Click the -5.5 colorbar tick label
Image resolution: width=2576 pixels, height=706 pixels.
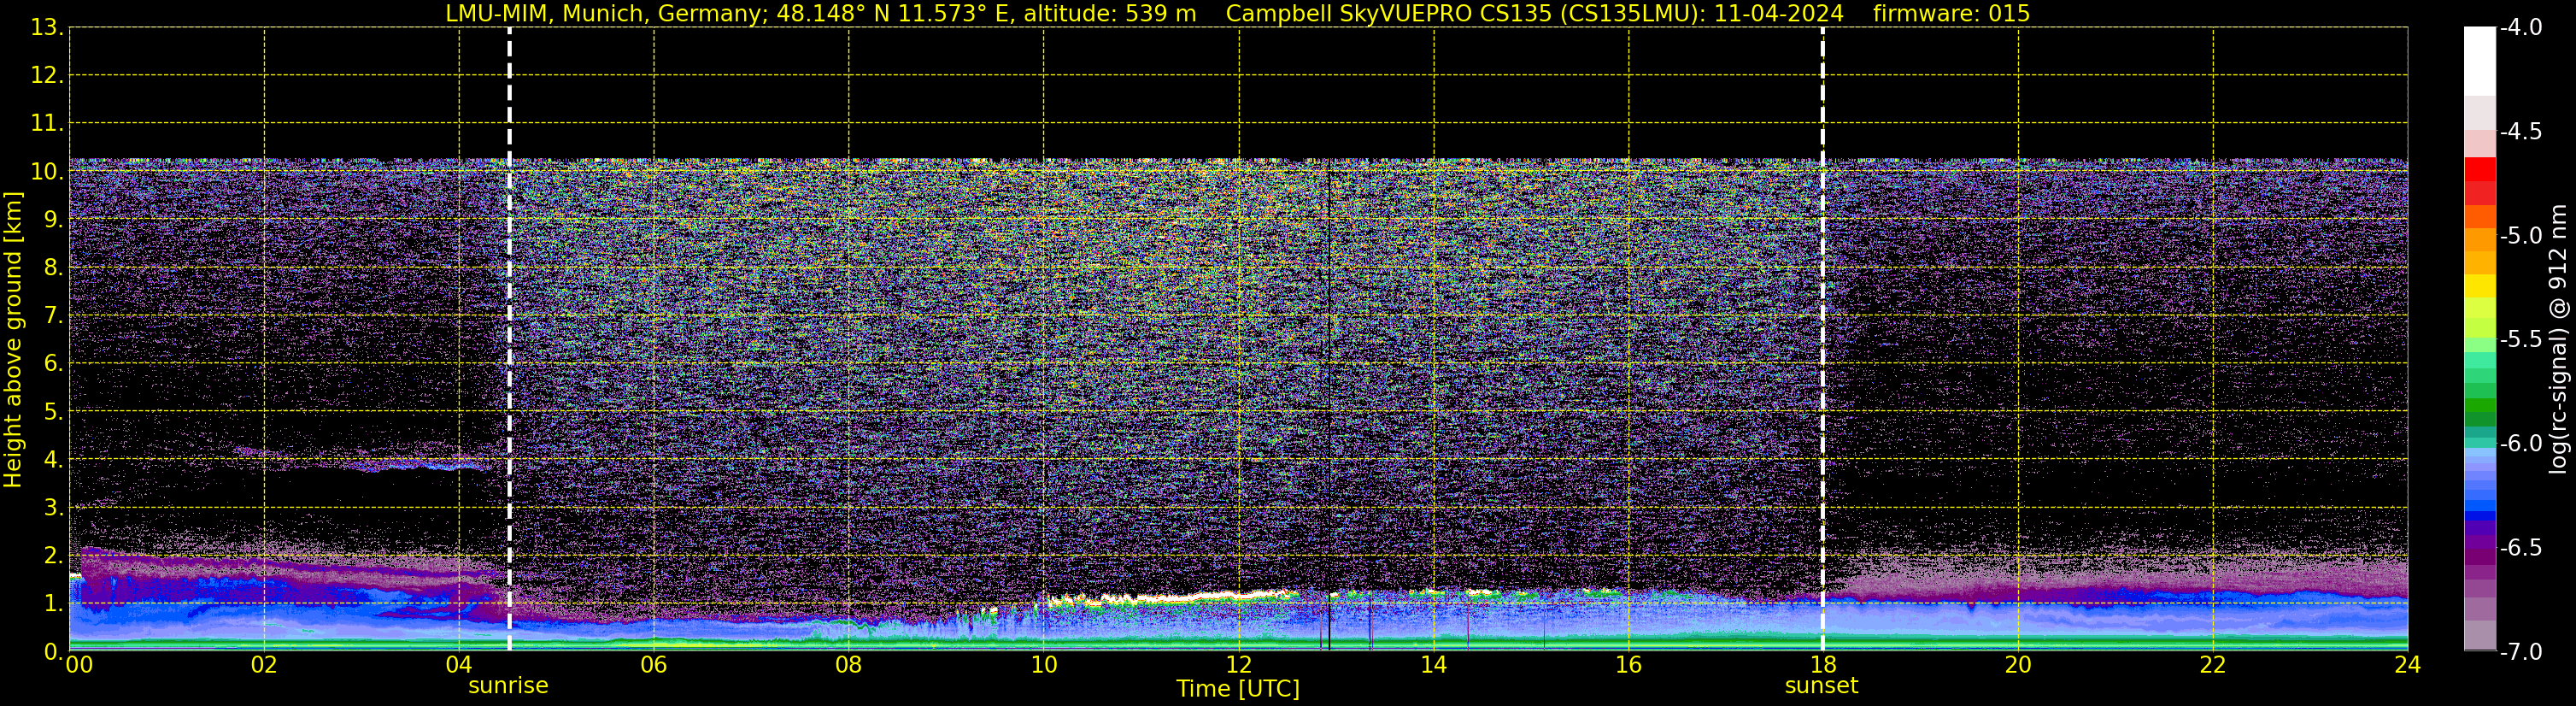click(2520, 339)
